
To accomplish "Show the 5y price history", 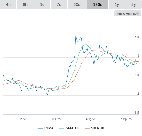I will (133, 4).
